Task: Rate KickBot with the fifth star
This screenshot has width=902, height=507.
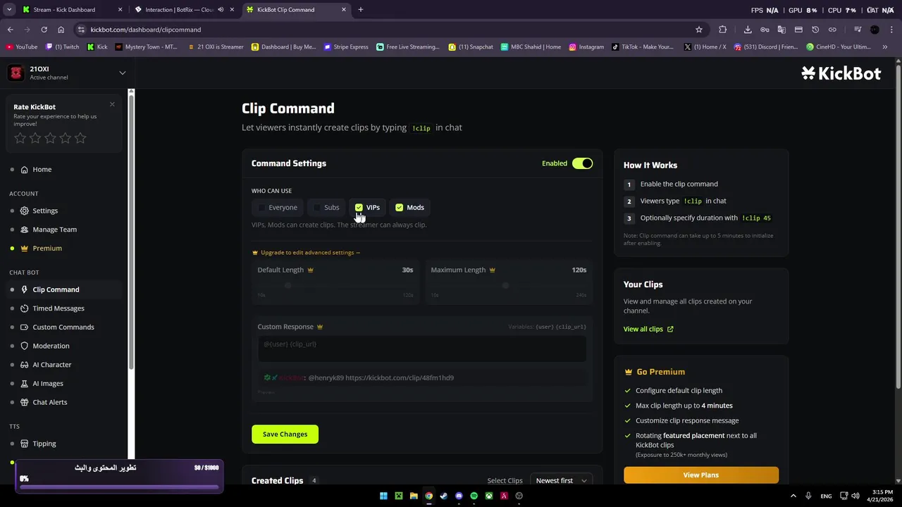Action: tap(80, 138)
